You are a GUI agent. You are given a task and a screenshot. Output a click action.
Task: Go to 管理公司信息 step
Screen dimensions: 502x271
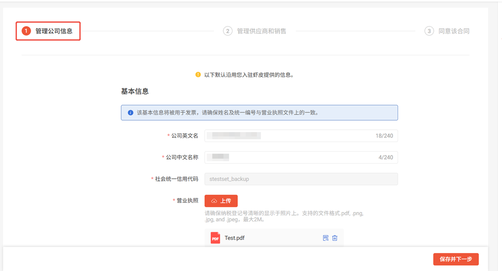(x=54, y=31)
